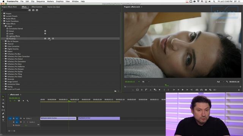The height and width of the screenshot is (136, 243).
Task: Expand the Audio Effects folder
Action: pyautogui.click(x=2, y=19)
